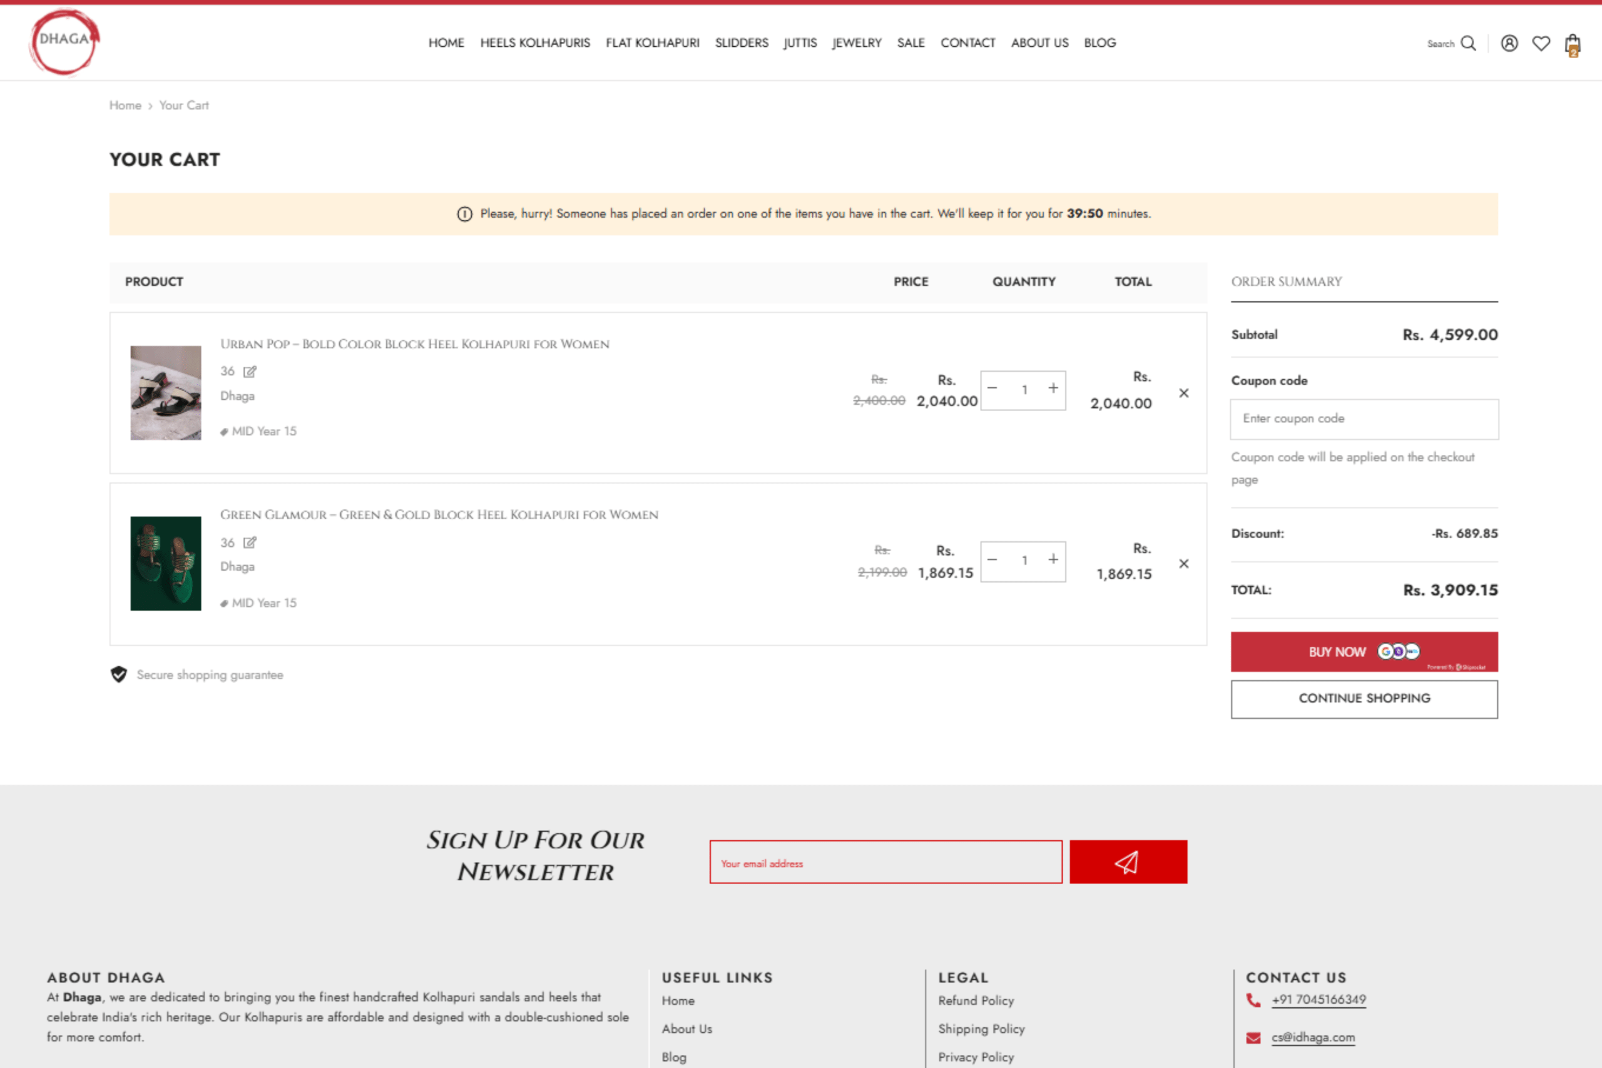This screenshot has height=1068, width=1602.
Task: Click MID Year 15 tag under Green Glamour
Action: (263, 604)
